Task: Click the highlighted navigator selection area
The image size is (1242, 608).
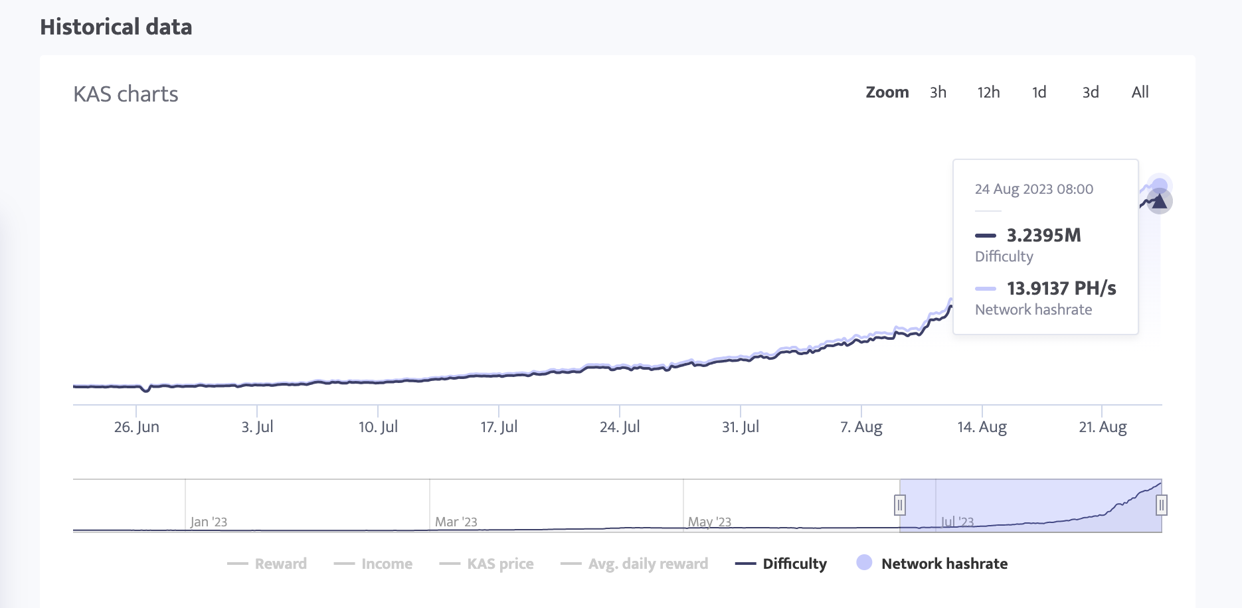Action: [x=1029, y=505]
